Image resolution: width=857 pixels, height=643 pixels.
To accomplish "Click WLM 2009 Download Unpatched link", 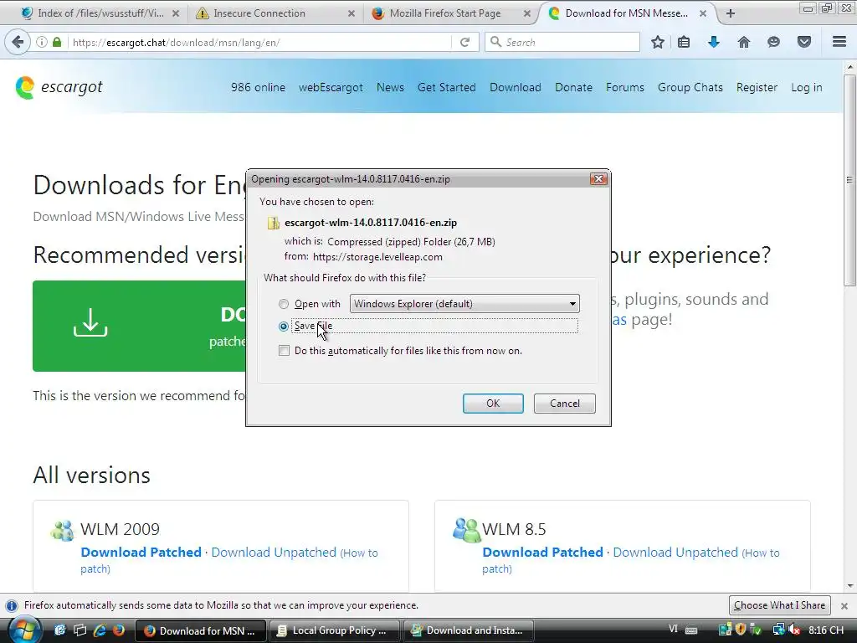I will click(x=274, y=553).
